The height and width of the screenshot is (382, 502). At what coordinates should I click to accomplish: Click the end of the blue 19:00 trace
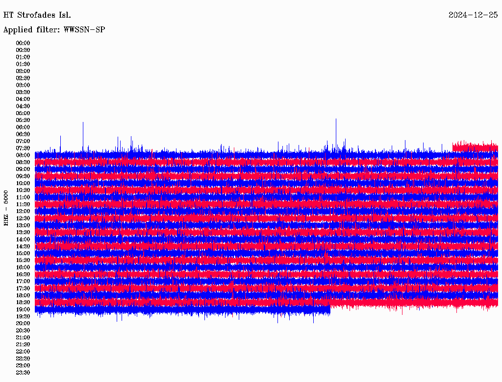click(x=329, y=310)
